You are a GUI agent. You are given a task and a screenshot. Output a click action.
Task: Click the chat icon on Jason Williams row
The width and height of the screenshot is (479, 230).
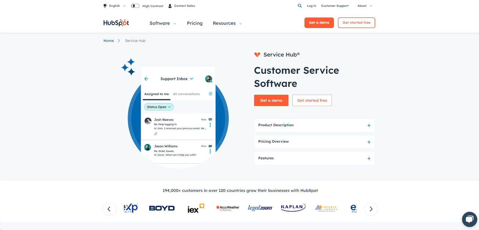[x=210, y=146]
